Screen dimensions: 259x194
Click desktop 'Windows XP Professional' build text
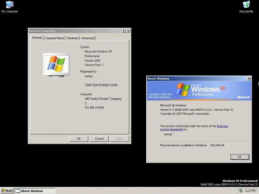240,181
